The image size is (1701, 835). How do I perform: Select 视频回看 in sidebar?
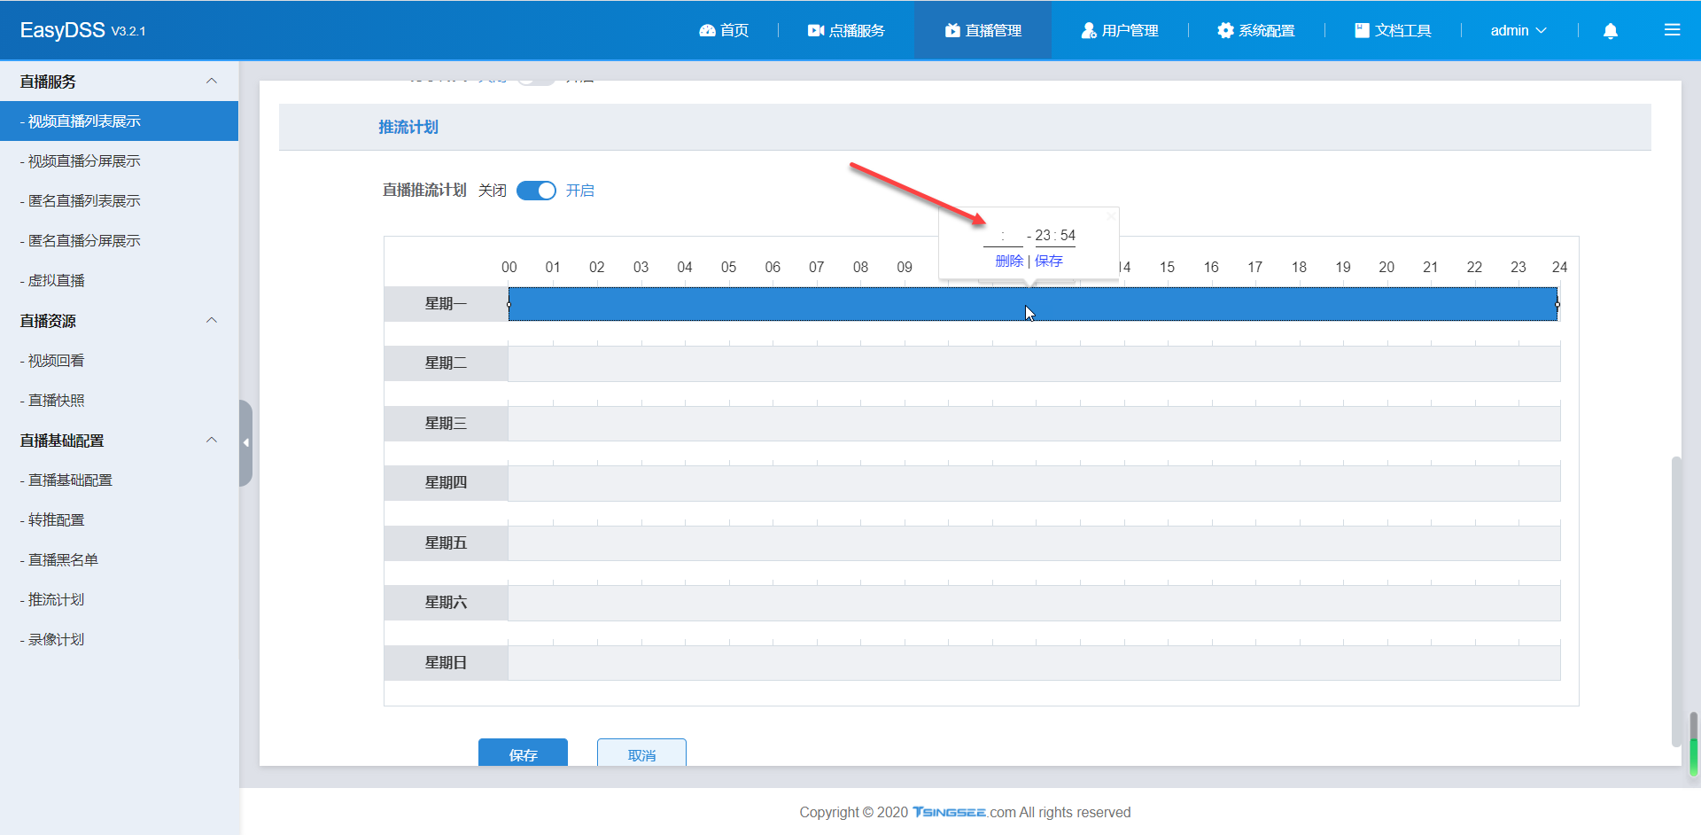[119, 360]
